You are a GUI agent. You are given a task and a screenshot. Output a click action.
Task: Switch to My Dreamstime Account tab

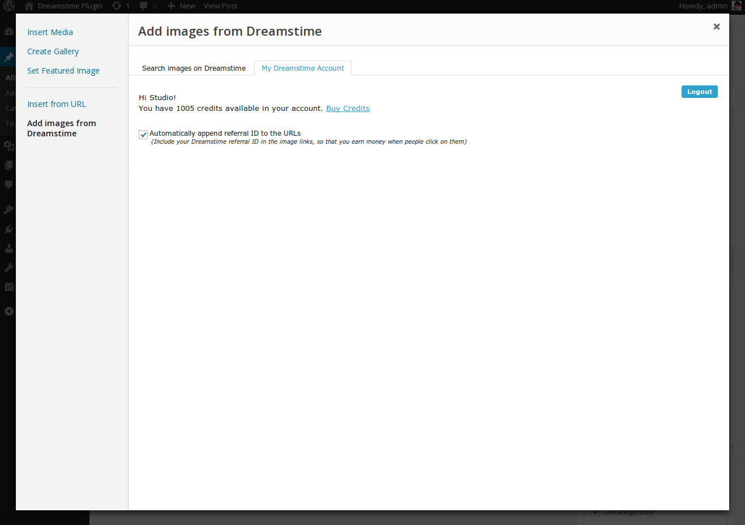click(x=303, y=68)
